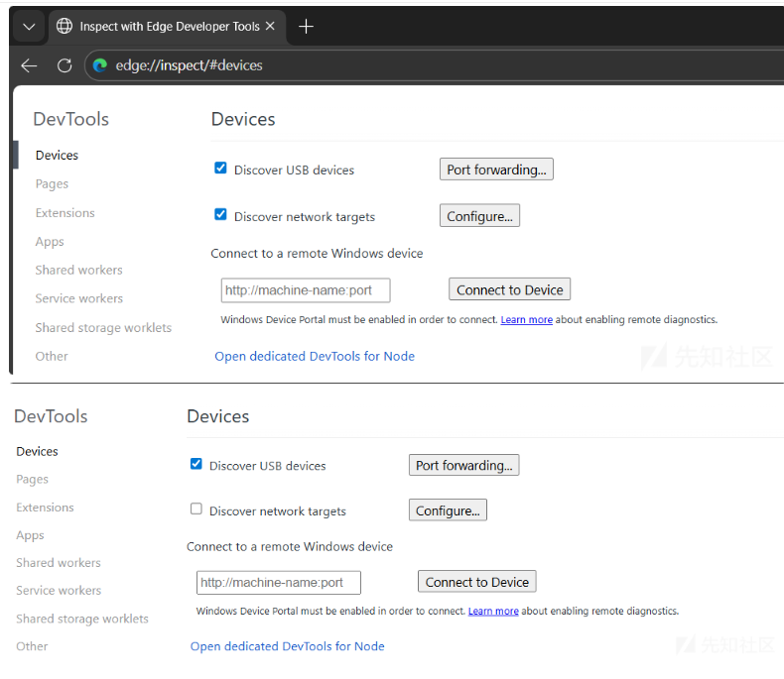Click the globe favicon on the browser tab
This screenshot has height=679, width=784.
click(65, 27)
